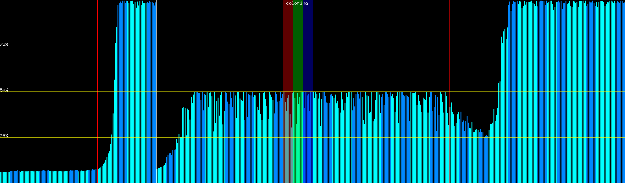
Task: Click the "coloring" text label
Action: coord(297,3)
